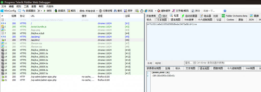Open the 自动回复器 tab
The height and width of the screenshot is (92, 261).
189,16
